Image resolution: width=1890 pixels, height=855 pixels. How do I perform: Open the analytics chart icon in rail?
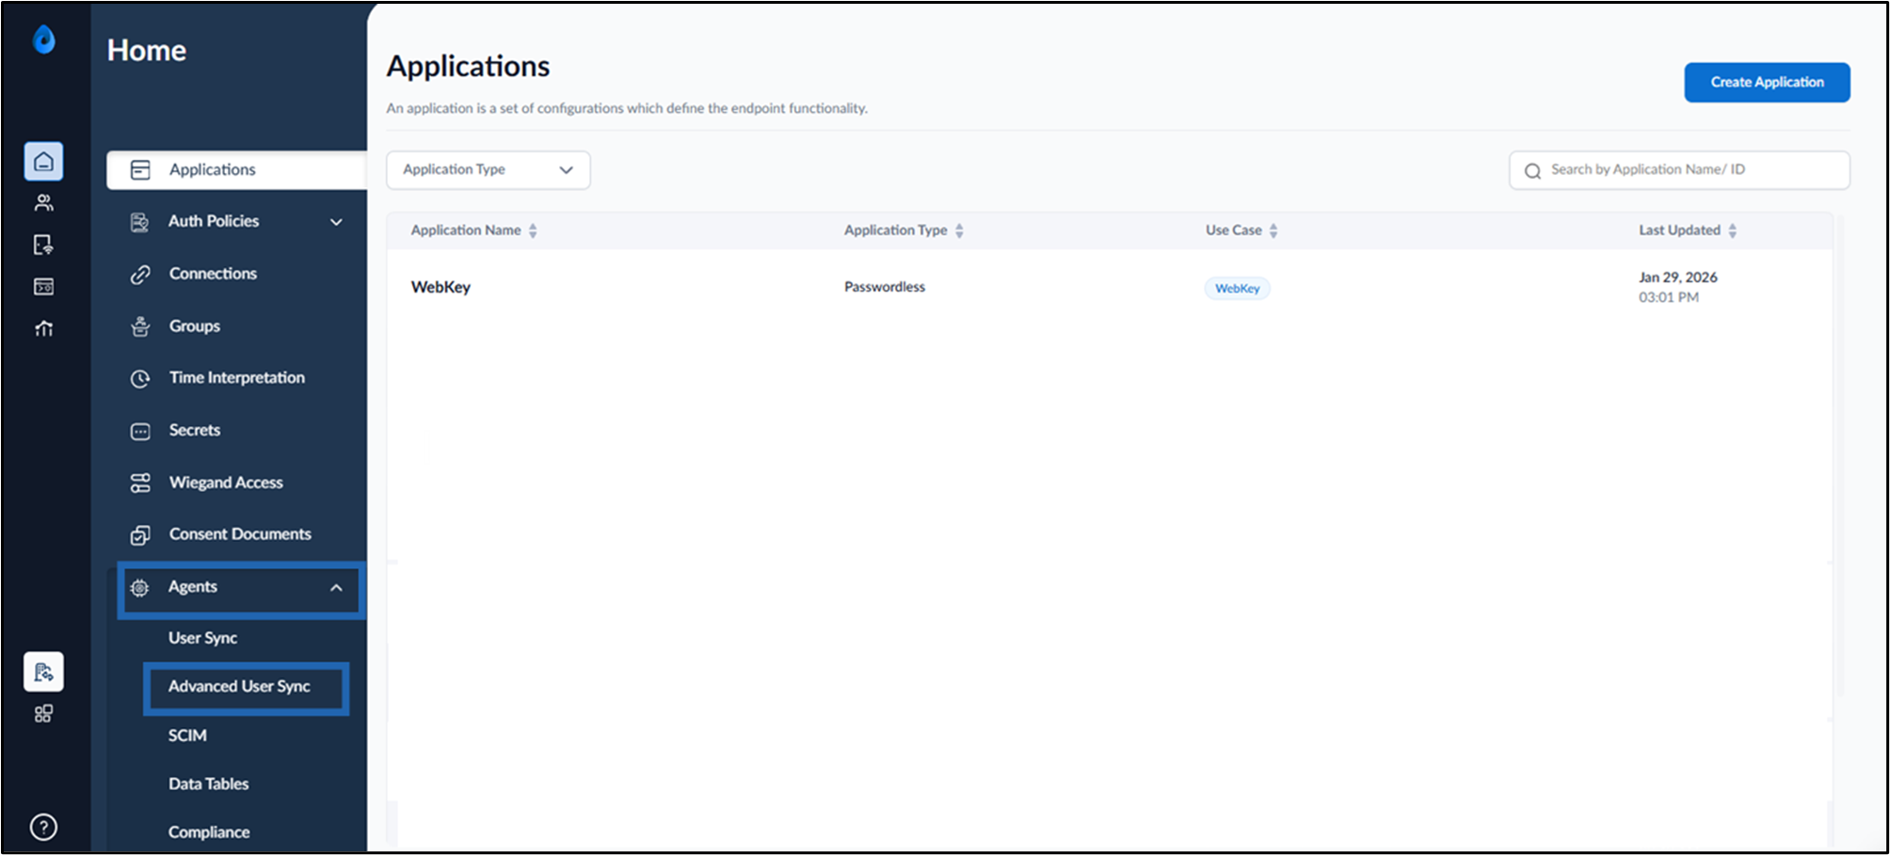(43, 328)
